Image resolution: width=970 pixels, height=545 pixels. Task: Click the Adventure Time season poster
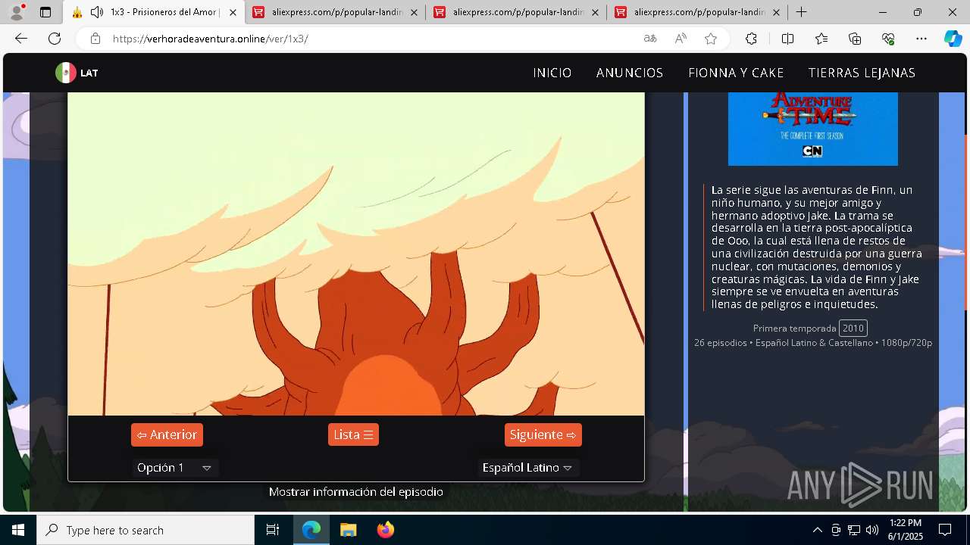813,129
